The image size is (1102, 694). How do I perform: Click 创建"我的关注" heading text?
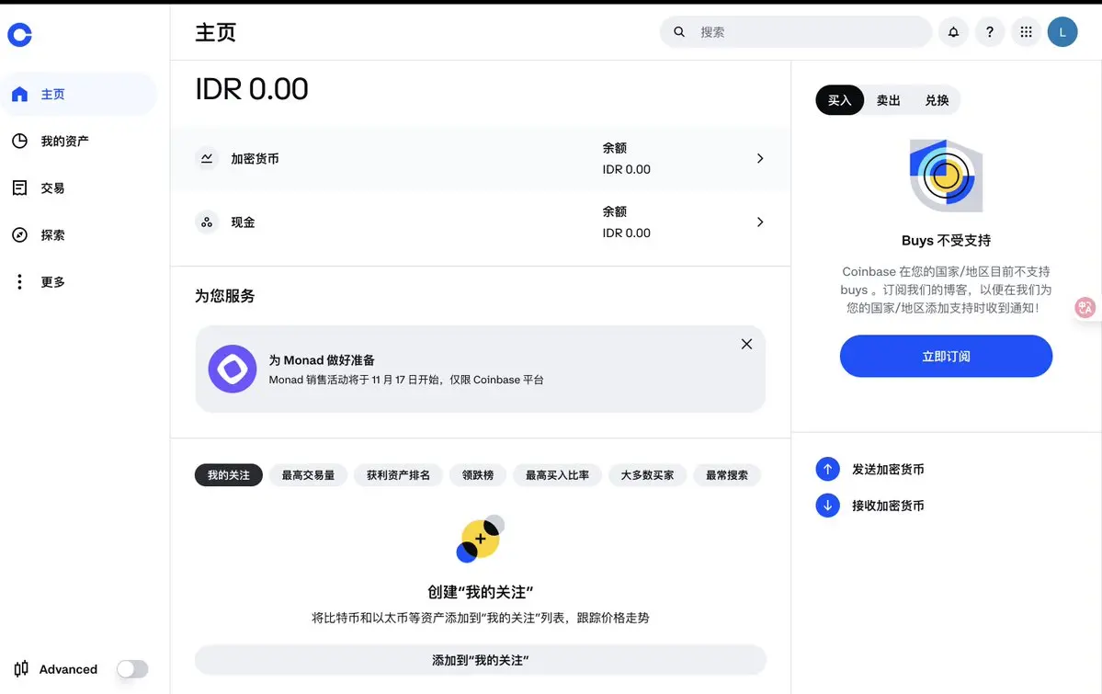480,592
